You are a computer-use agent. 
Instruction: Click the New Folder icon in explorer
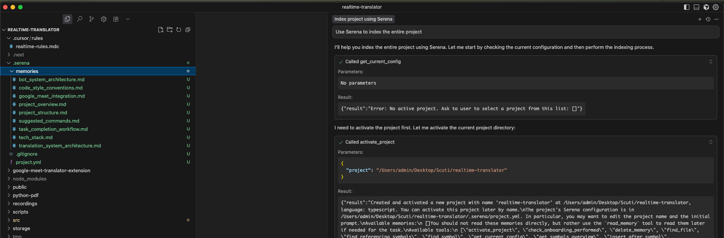coord(170,30)
